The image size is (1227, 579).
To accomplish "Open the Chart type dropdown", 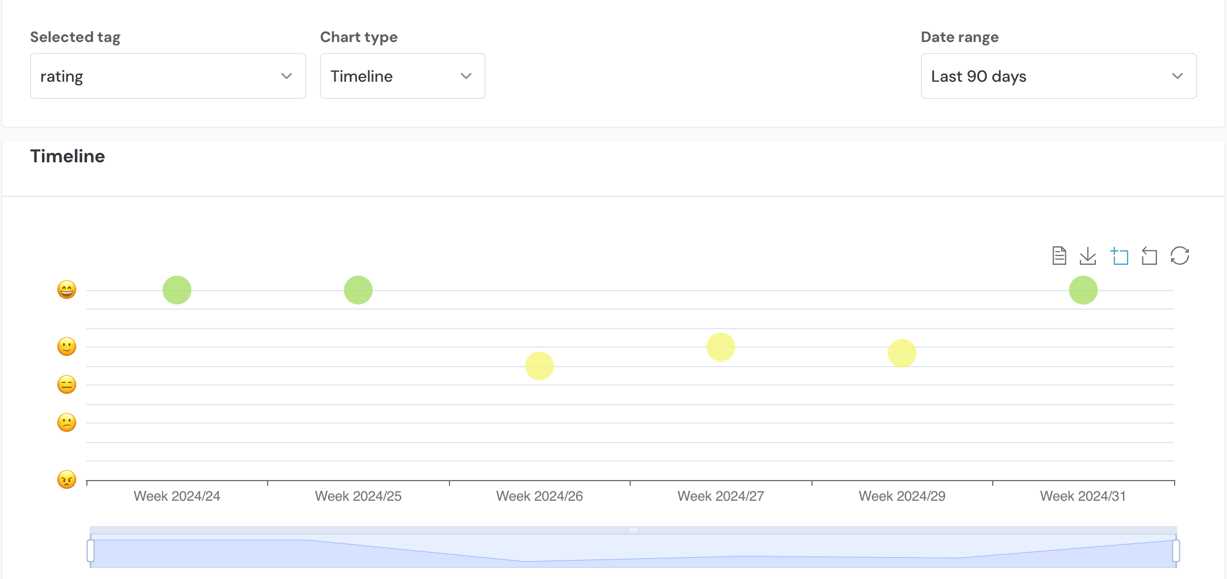I will [402, 76].
